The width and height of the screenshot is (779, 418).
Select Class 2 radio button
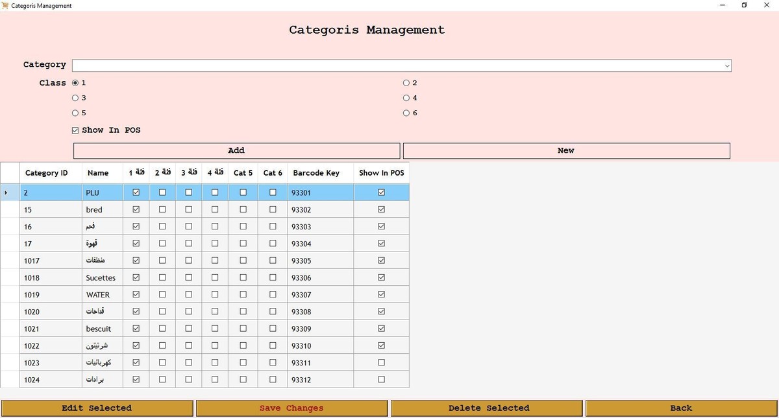click(406, 83)
